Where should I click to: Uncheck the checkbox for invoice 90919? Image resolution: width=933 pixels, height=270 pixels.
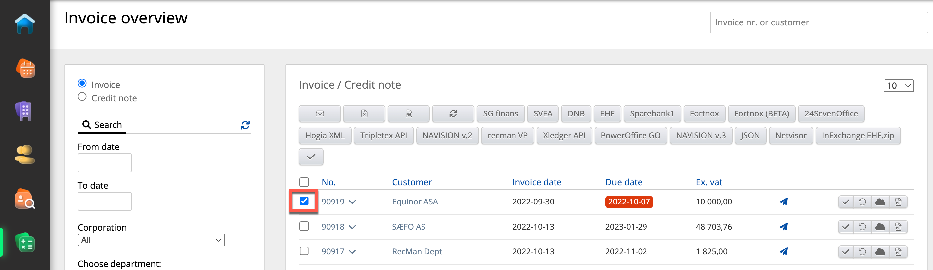coord(304,201)
